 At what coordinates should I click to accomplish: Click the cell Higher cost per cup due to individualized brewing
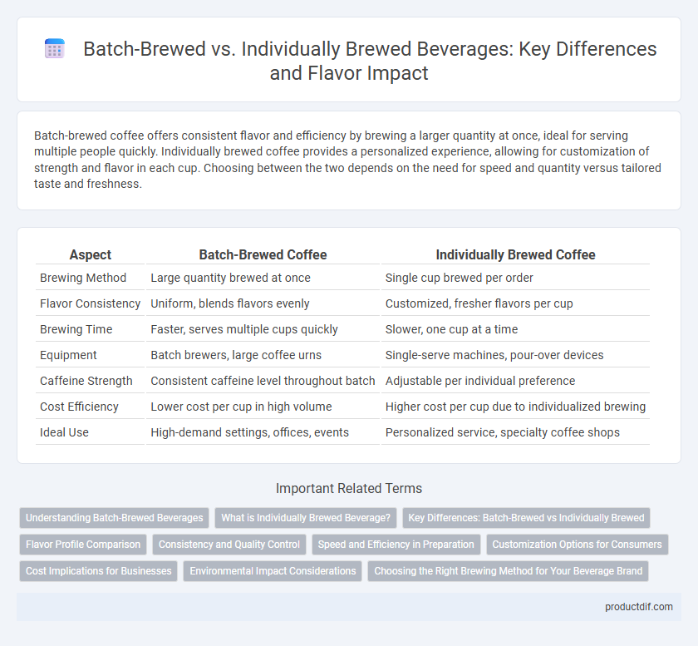point(515,407)
